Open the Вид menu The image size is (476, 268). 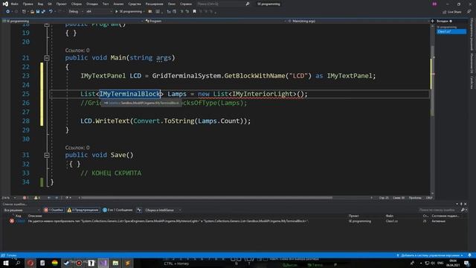click(x=40, y=4)
